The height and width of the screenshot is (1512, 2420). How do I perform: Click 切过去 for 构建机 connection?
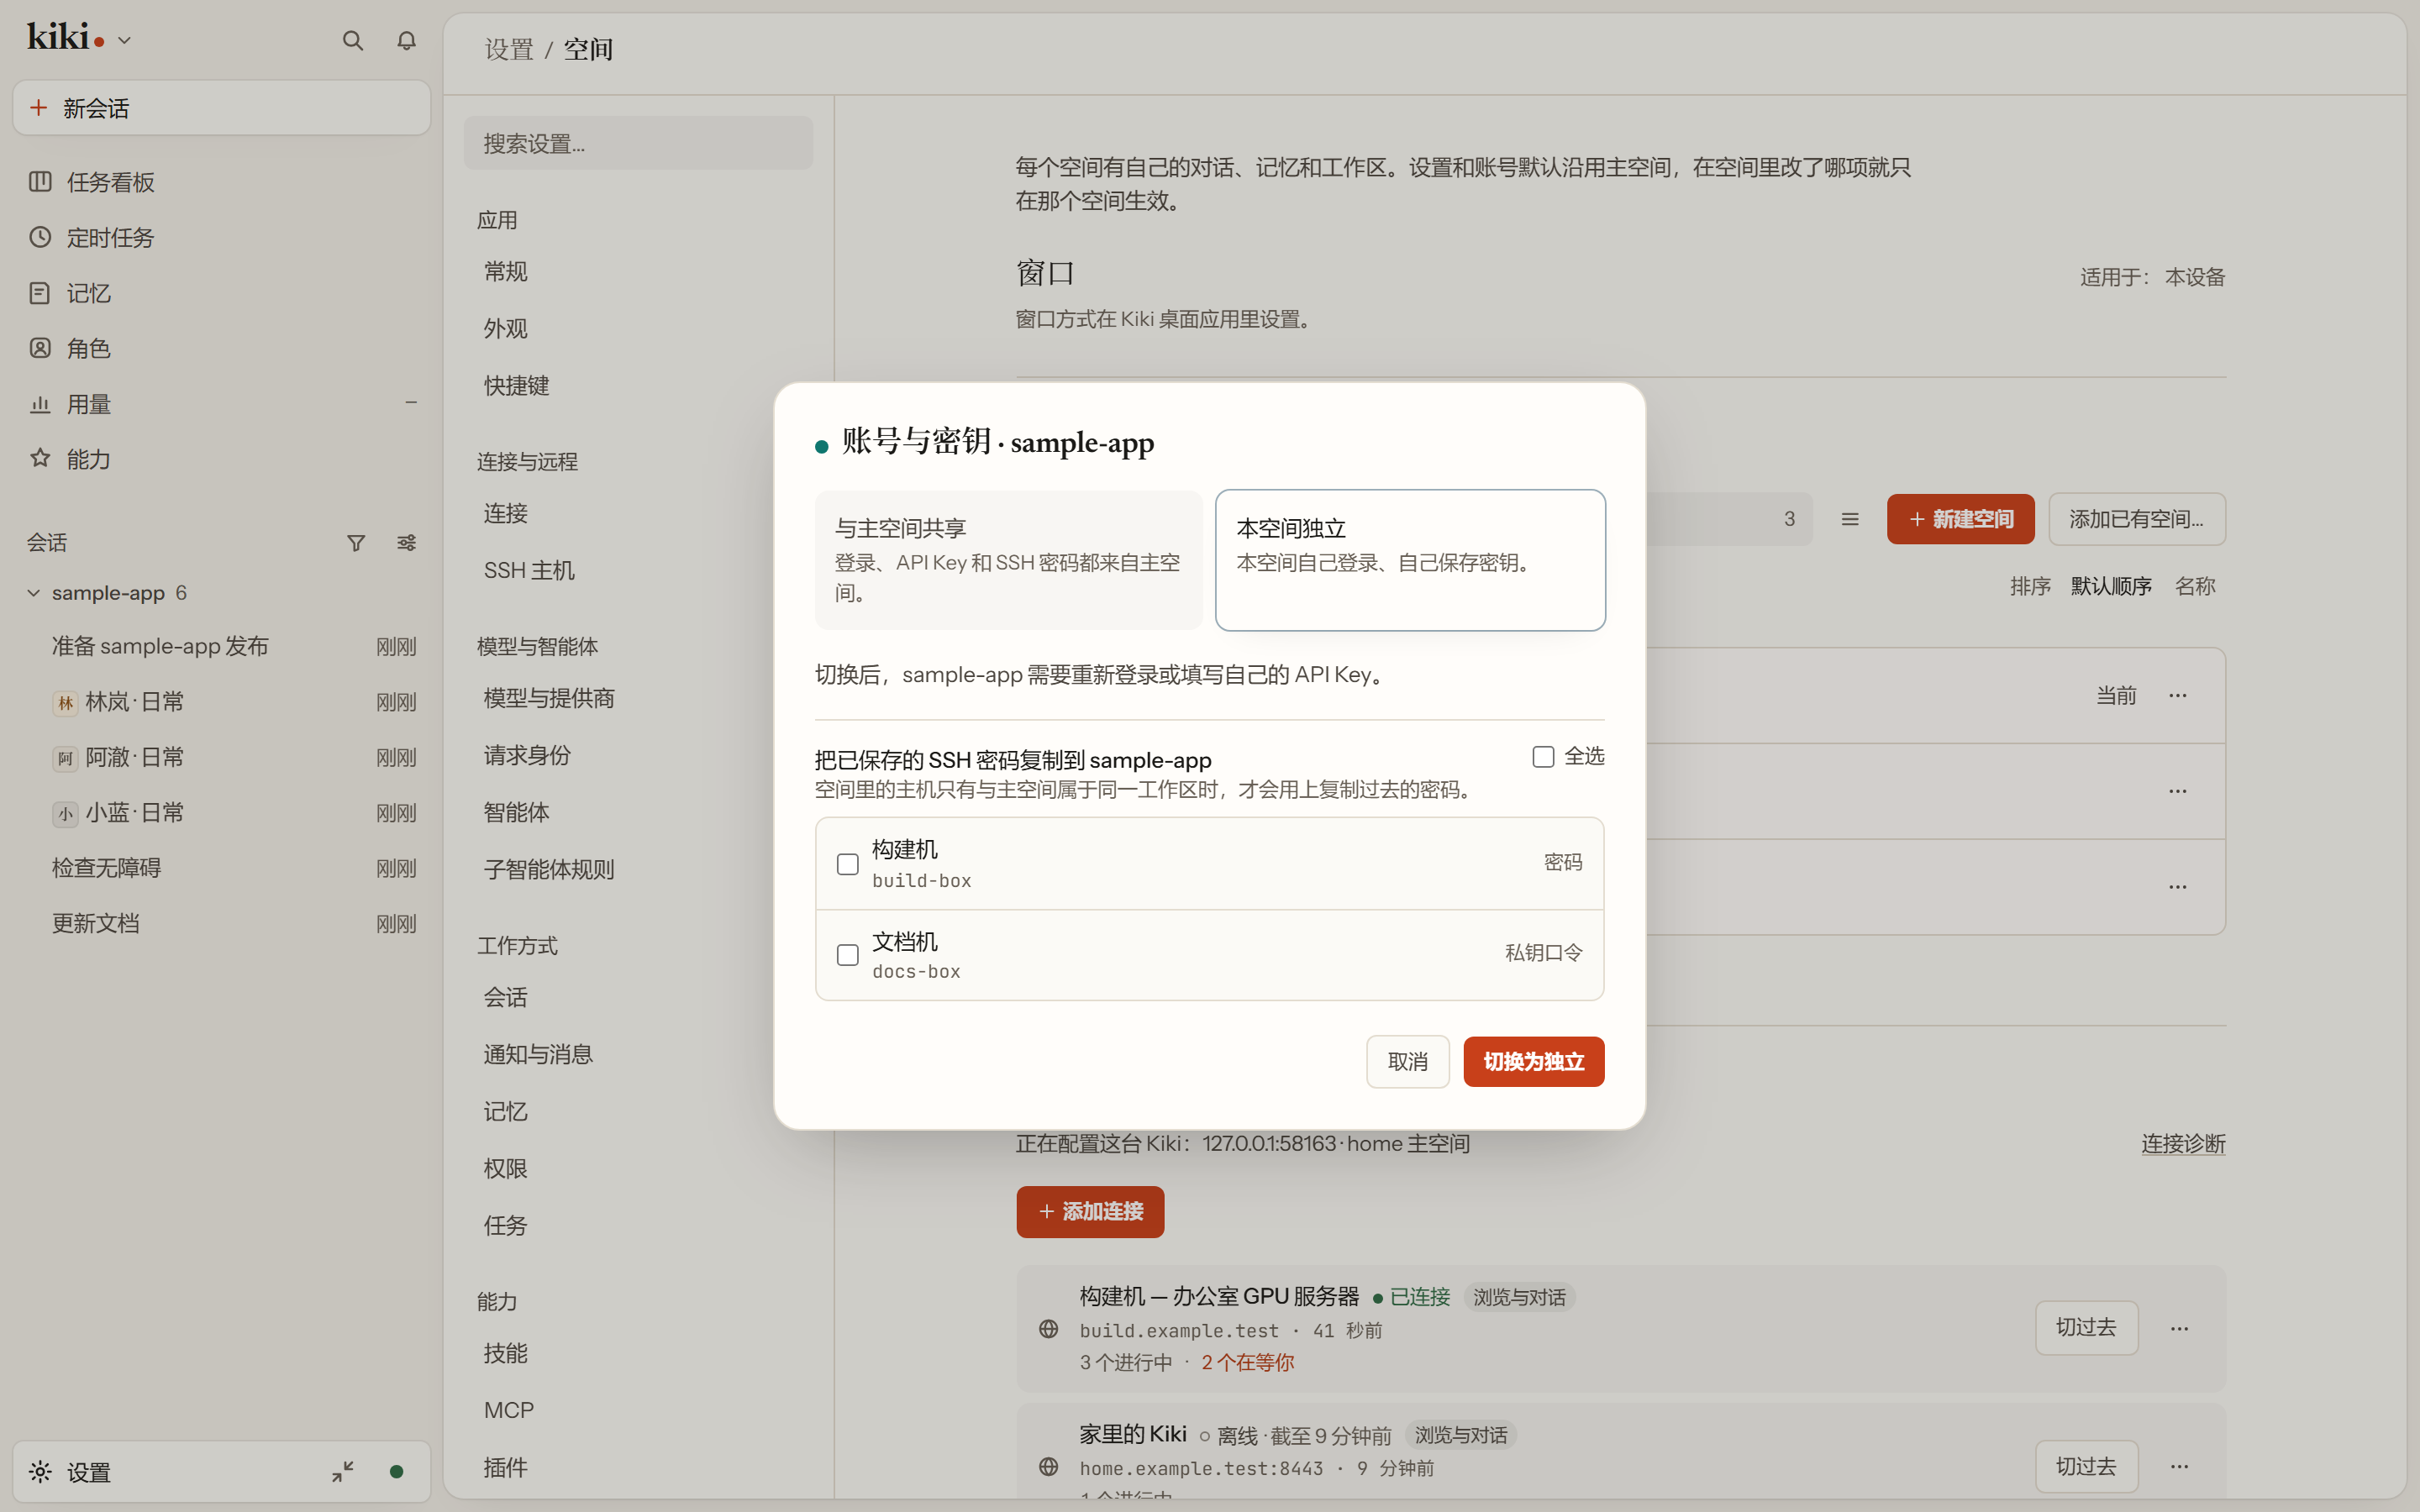click(2086, 1328)
